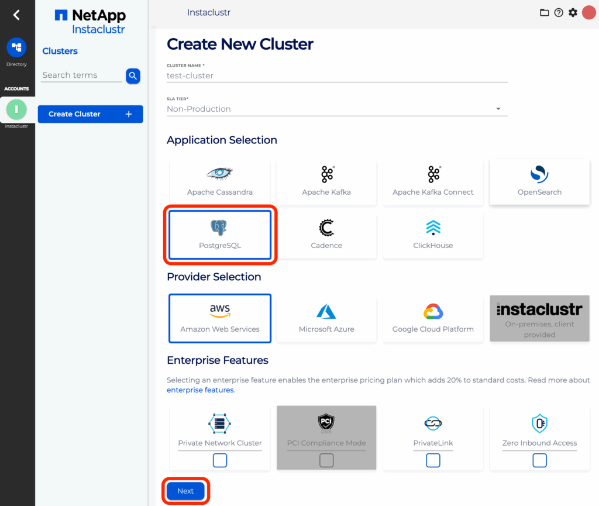
Task: Switch to the Instaclustr account
Action: [x=16, y=109]
